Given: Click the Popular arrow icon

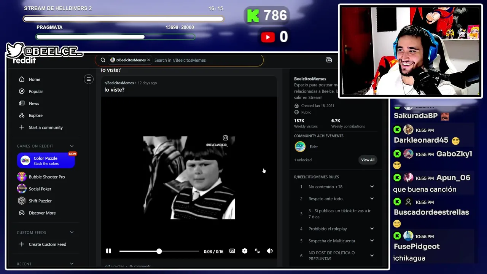Looking at the screenshot, I should pyautogui.click(x=22, y=91).
